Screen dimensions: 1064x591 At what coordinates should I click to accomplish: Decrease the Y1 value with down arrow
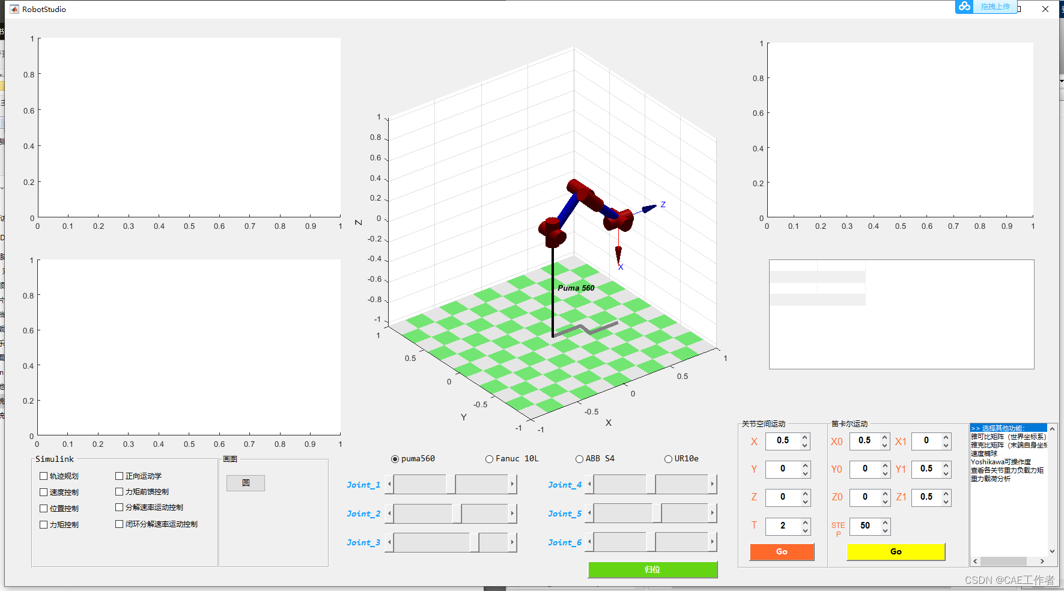pyautogui.click(x=946, y=474)
